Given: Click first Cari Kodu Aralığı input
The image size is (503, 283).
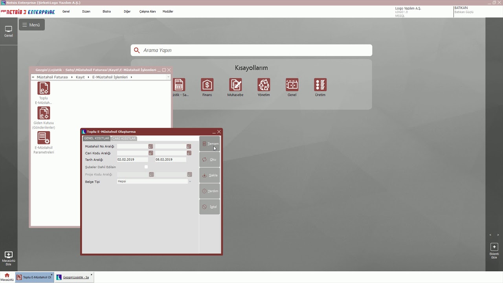Looking at the screenshot, I should pyautogui.click(x=132, y=153).
